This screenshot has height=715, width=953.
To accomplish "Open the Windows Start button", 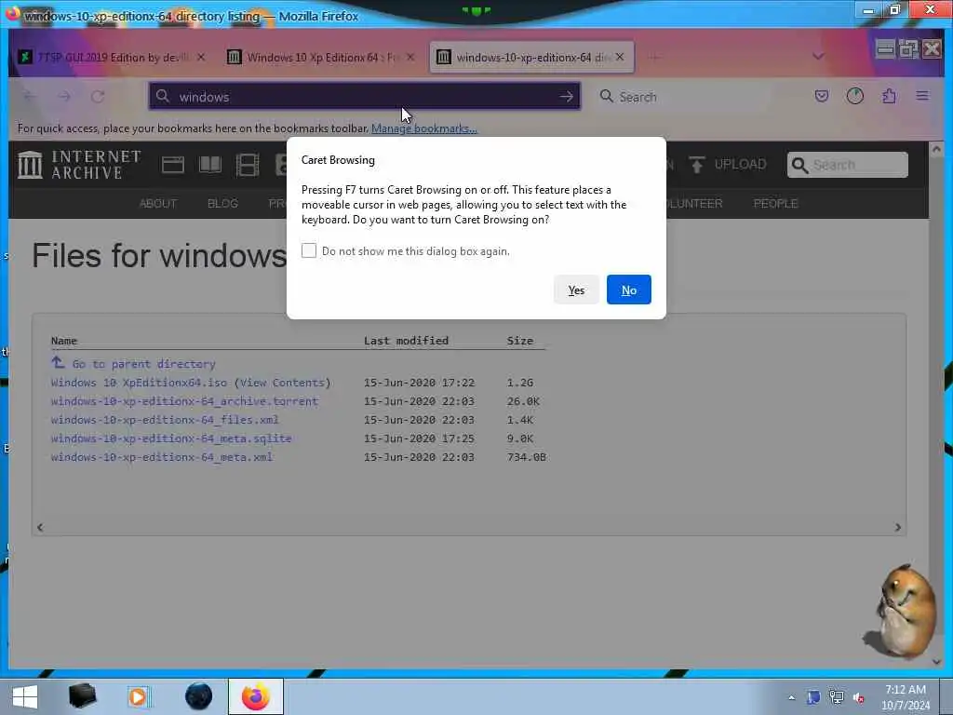I will (24, 696).
